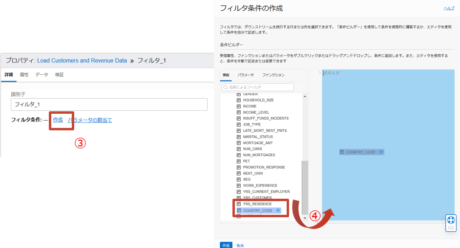The image size is (460, 248).
Task: Open the パラメータの割当て link
Action: click(90, 120)
